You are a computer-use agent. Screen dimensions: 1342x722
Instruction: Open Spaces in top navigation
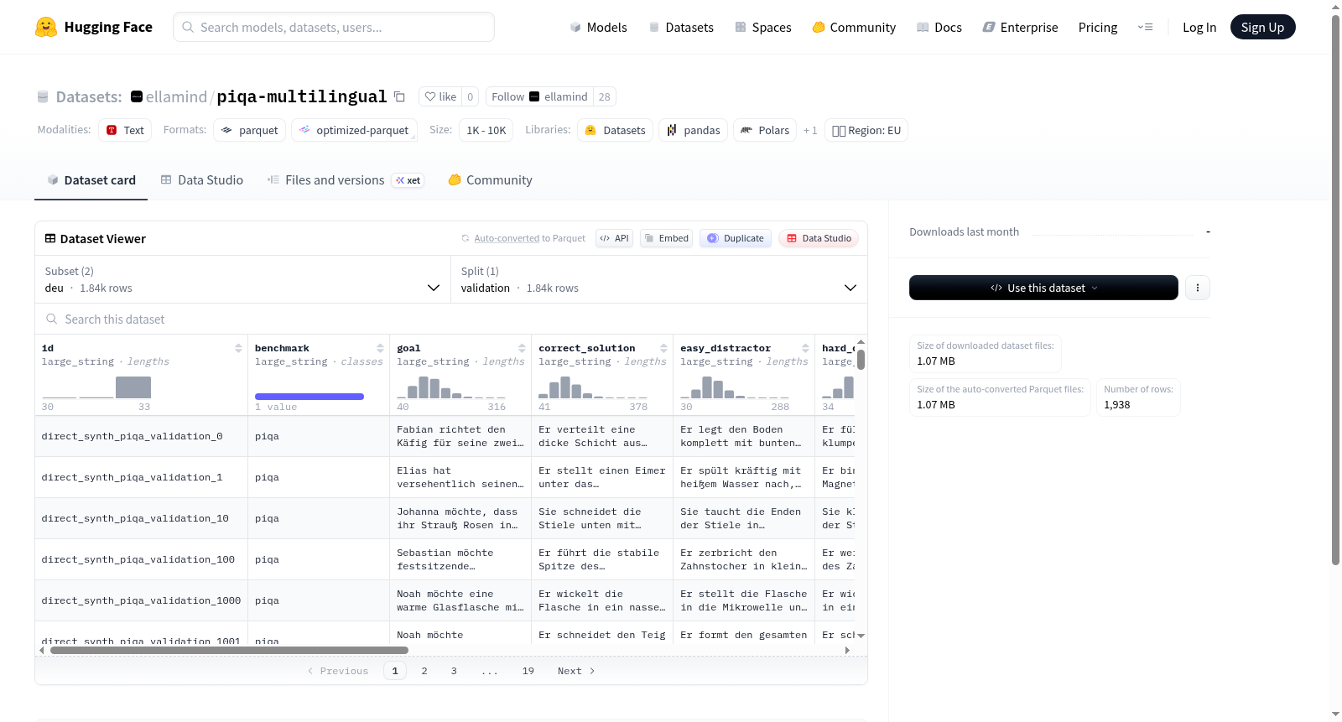(763, 27)
